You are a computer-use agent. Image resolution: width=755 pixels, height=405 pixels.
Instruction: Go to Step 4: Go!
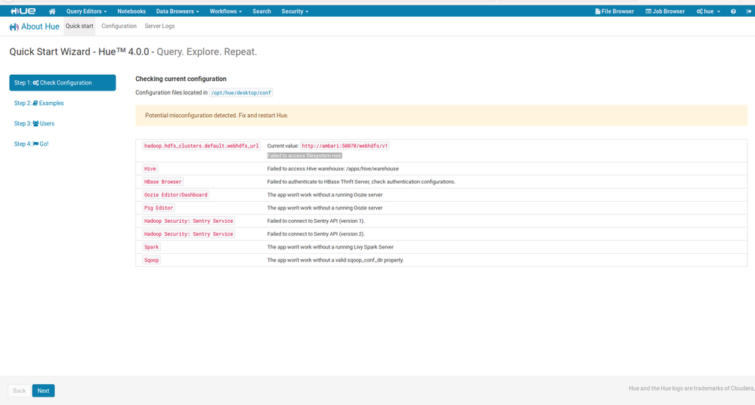click(x=31, y=144)
